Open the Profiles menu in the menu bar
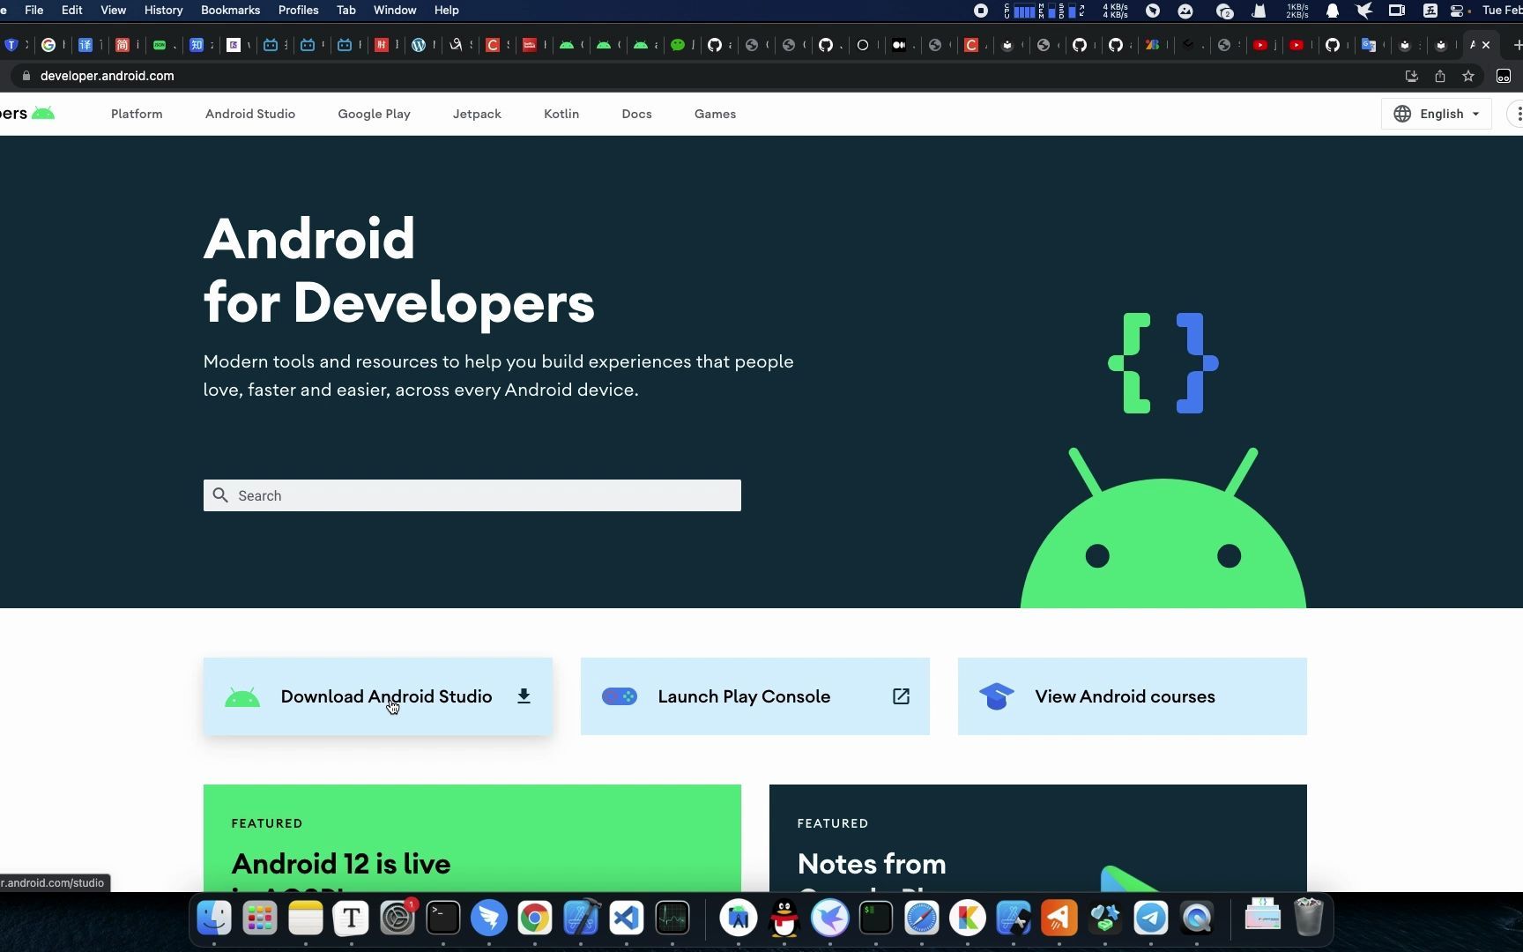The image size is (1523, 952). [x=298, y=11]
